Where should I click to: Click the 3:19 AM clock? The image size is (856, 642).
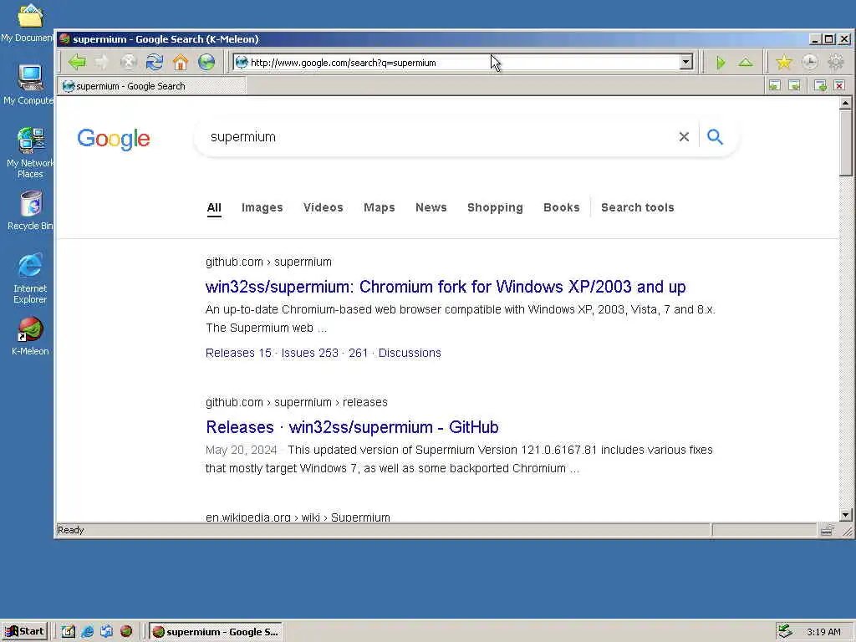point(823,632)
